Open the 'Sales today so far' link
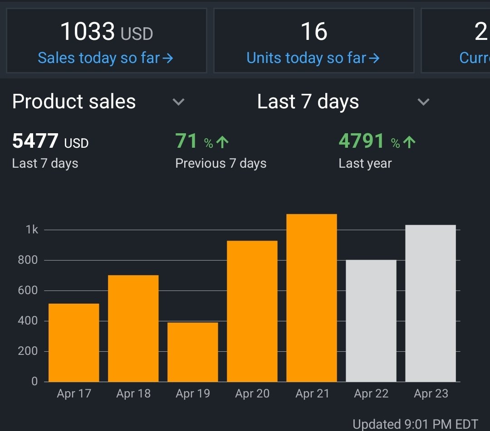 [106, 58]
